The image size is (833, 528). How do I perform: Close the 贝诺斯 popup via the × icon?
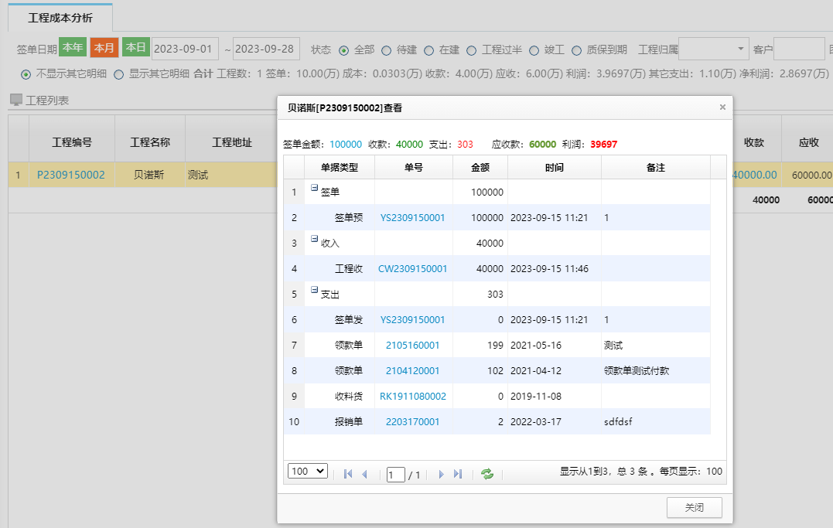(x=722, y=107)
